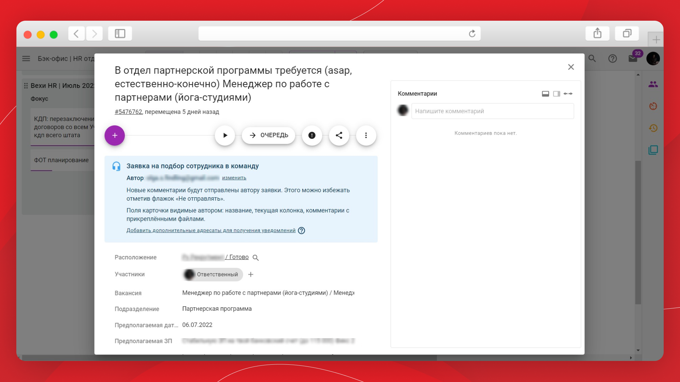This screenshot has height=382, width=680.
Task: Click the vacancy field value
Action: coord(268,293)
